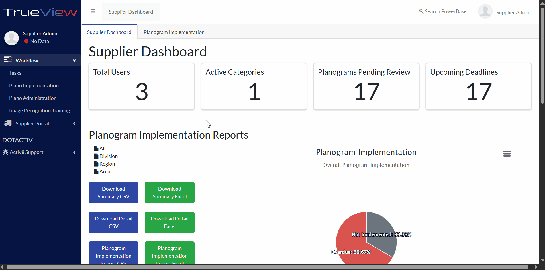Select the Division report file icon
The height and width of the screenshot is (270, 545).
[x=96, y=156]
